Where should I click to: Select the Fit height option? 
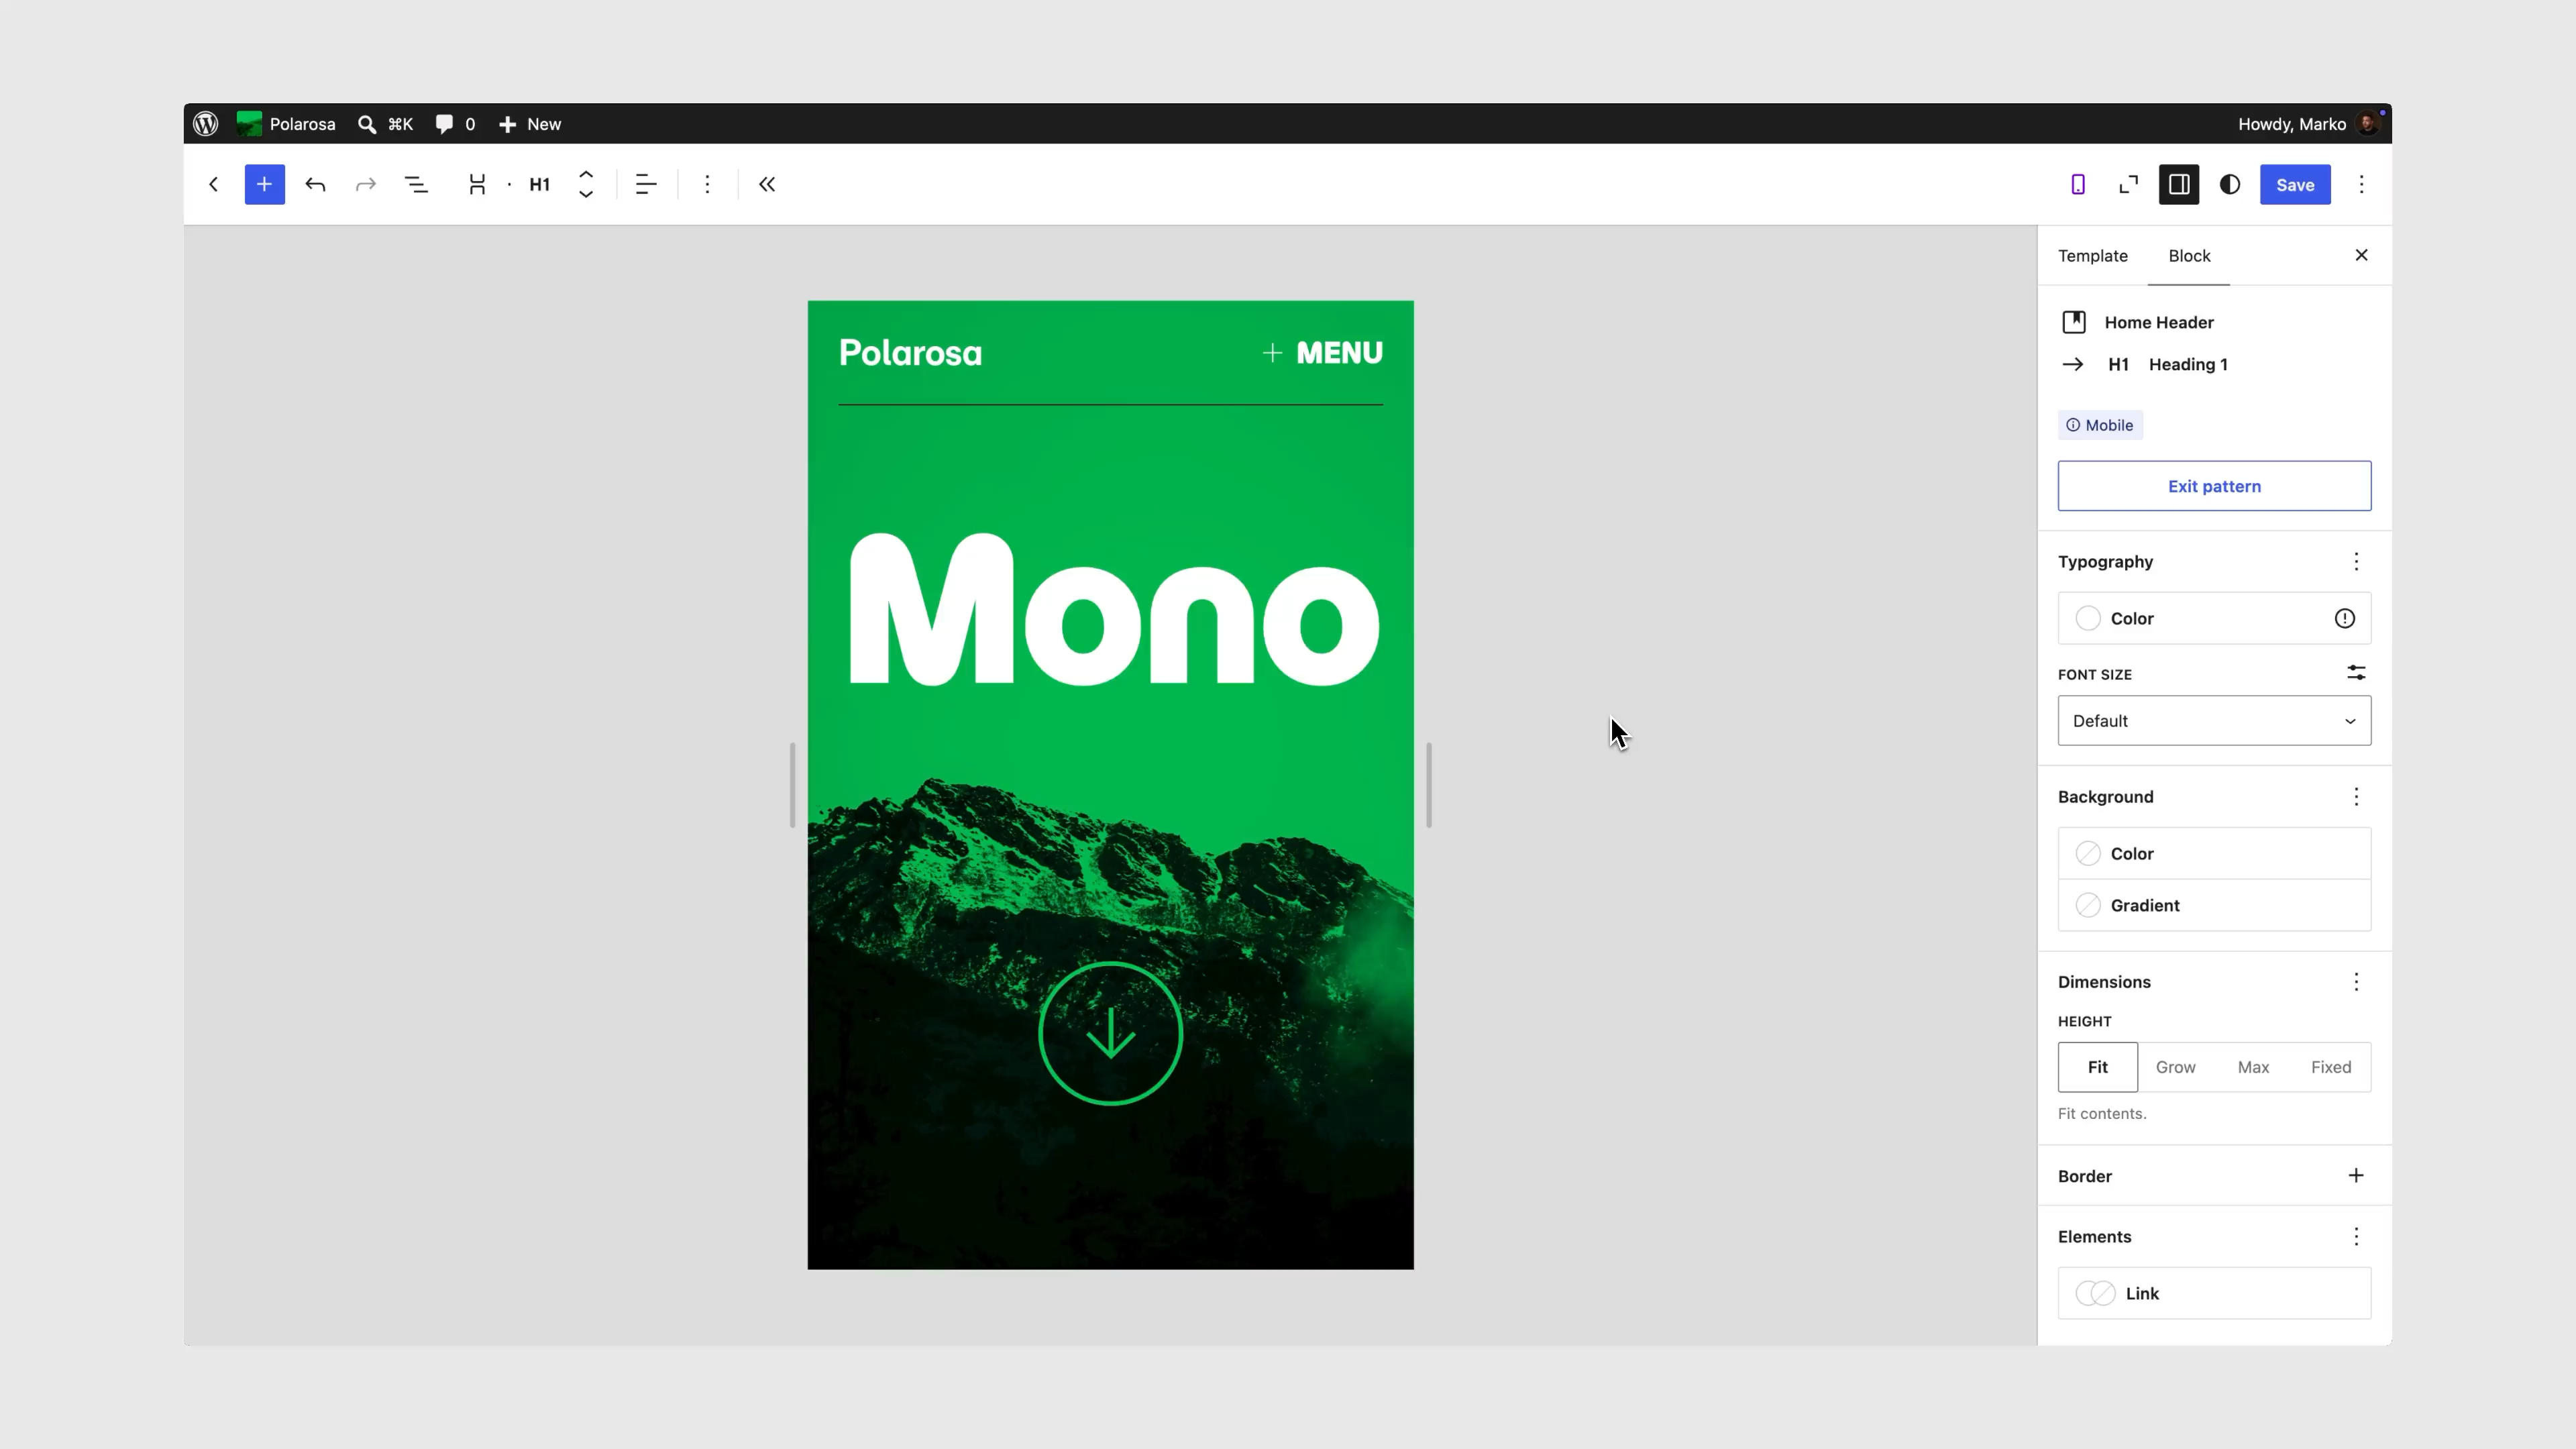pos(2098,1067)
